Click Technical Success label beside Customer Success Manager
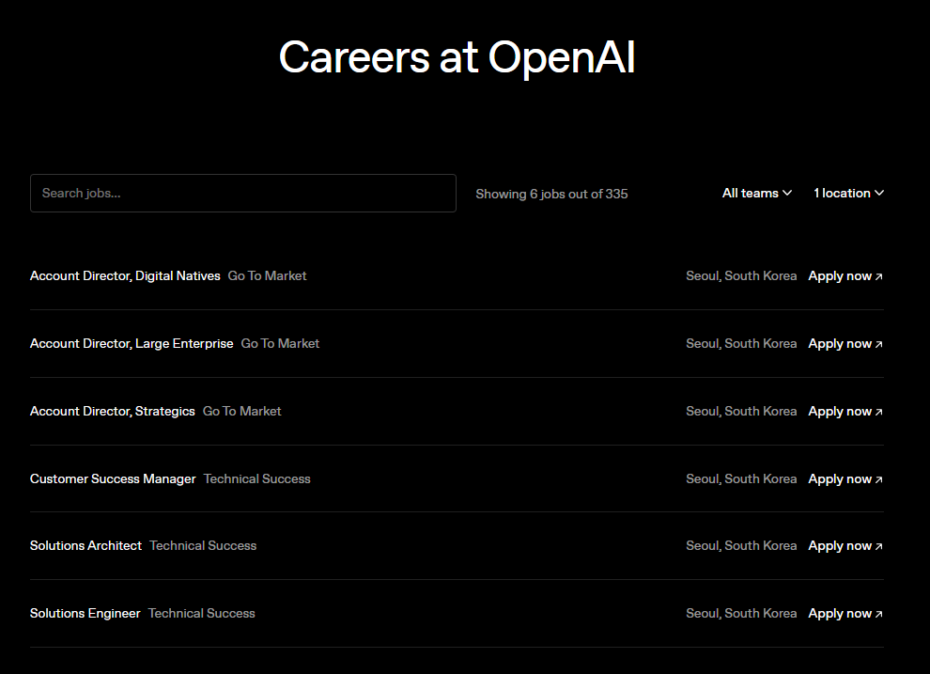 click(256, 478)
